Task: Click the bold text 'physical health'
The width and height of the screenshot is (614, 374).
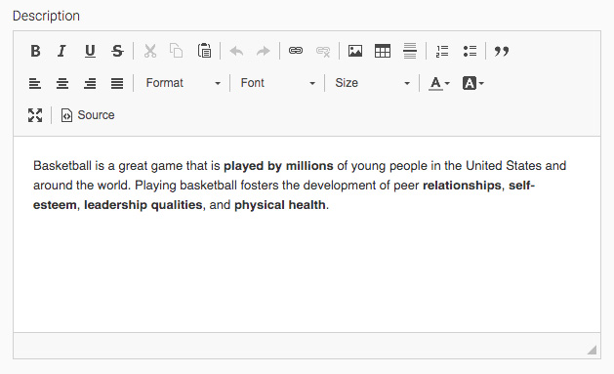Action: pos(280,205)
